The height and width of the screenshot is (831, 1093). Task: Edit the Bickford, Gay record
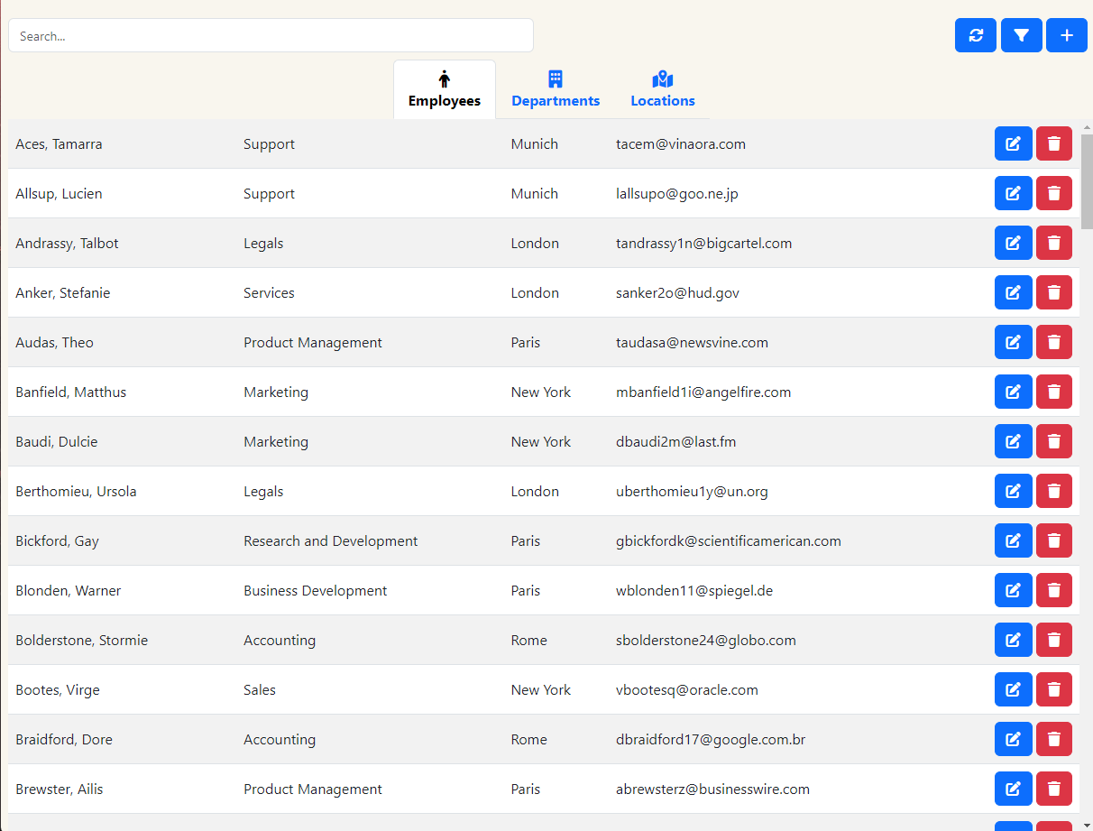(1013, 540)
